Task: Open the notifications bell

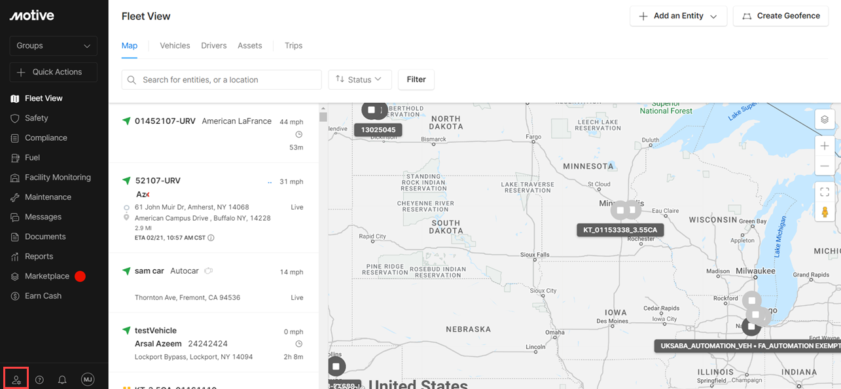Action: (62, 380)
